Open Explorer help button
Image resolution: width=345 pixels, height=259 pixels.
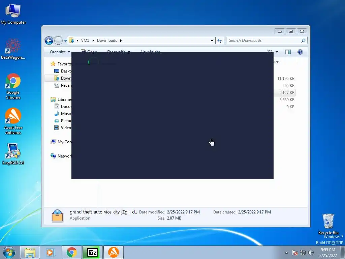pyautogui.click(x=300, y=52)
